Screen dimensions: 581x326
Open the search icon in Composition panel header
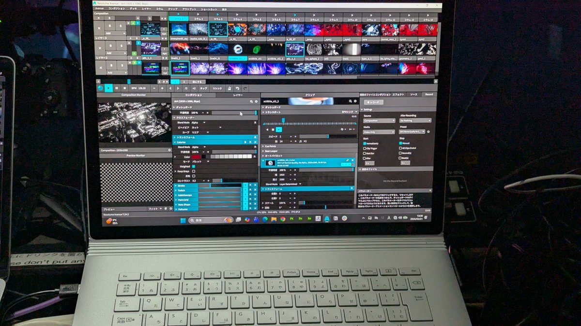click(251, 101)
